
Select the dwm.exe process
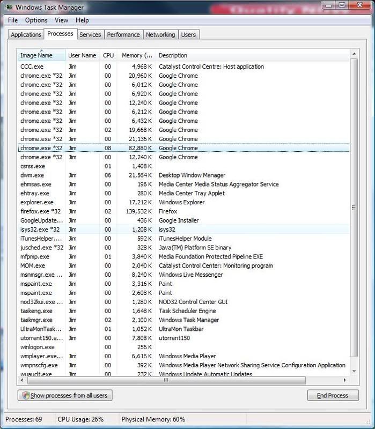(x=183, y=175)
